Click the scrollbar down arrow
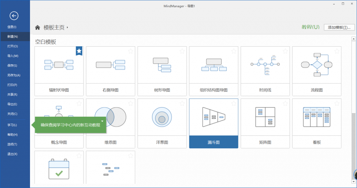357x188 pixels. pyautogui.click(x=354, y=181)
